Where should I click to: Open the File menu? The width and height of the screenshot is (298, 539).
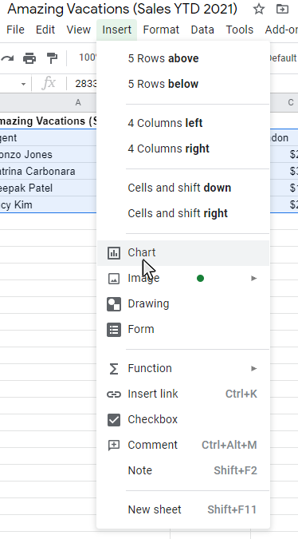(15, 30)
